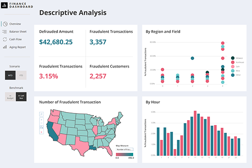Image resolution: width=252 pixels, height=168 pixels.
Task: Click the Overview pie chart icon
Action: coord(5,24)
